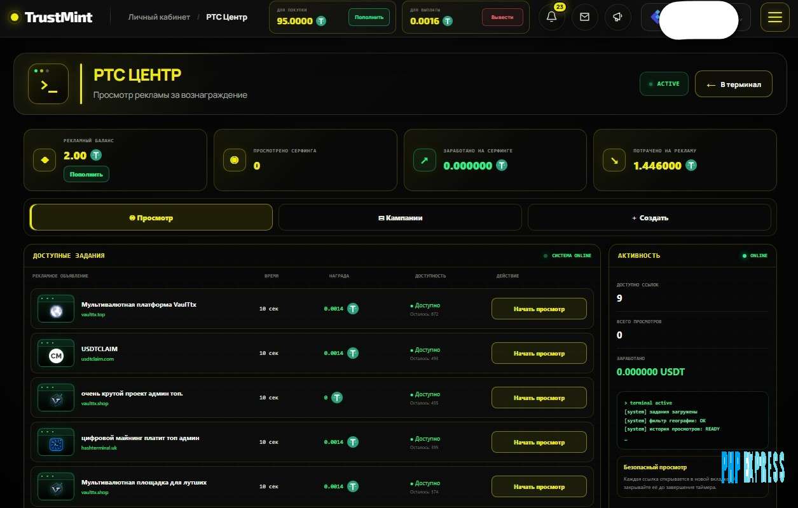Click thumbnail of 'Мультивалютная площадка' ad

click(x=56, y=486)
